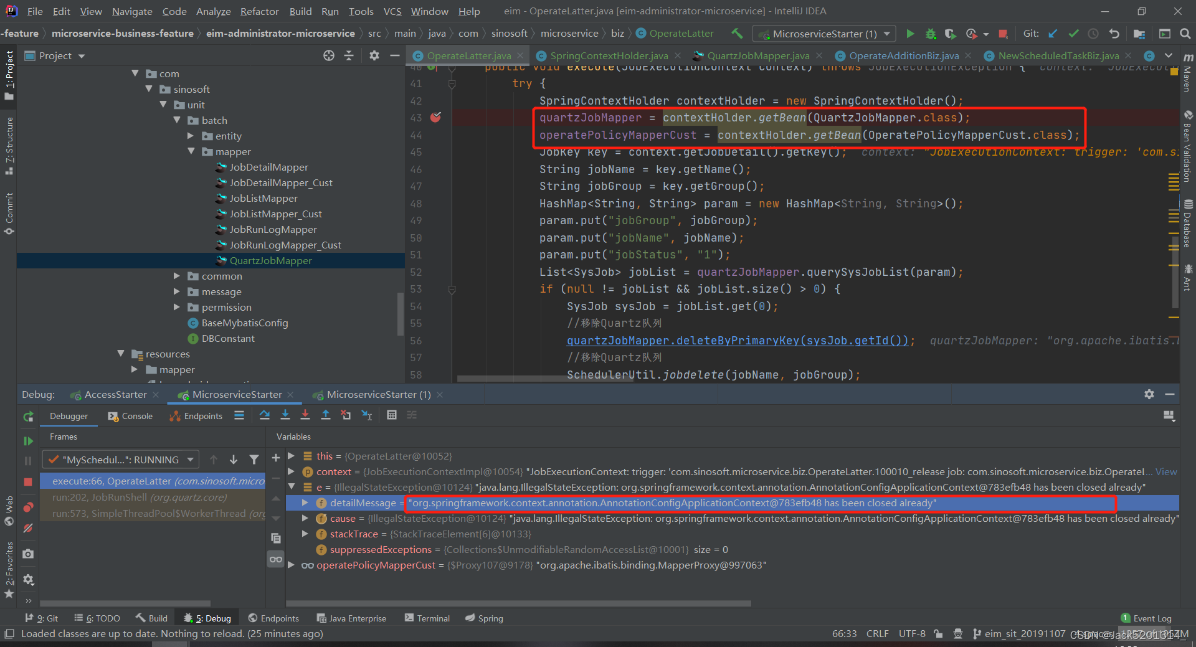
Task: Open thread selector "MySchedul...": RUNNING dropdown
Action: pos(121,460)
